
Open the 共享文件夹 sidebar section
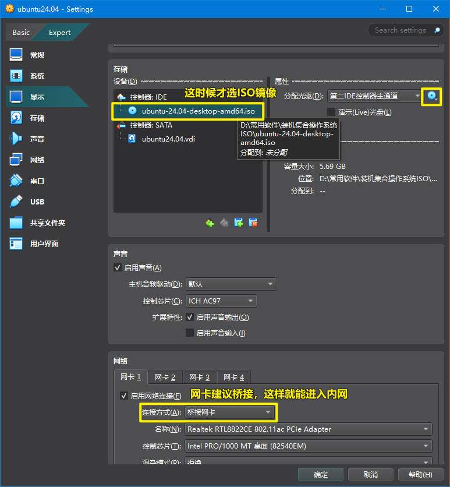tap(47, 223)
